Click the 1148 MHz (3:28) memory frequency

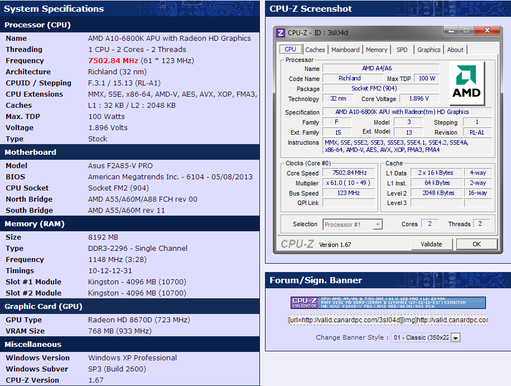tap(117, 260)
